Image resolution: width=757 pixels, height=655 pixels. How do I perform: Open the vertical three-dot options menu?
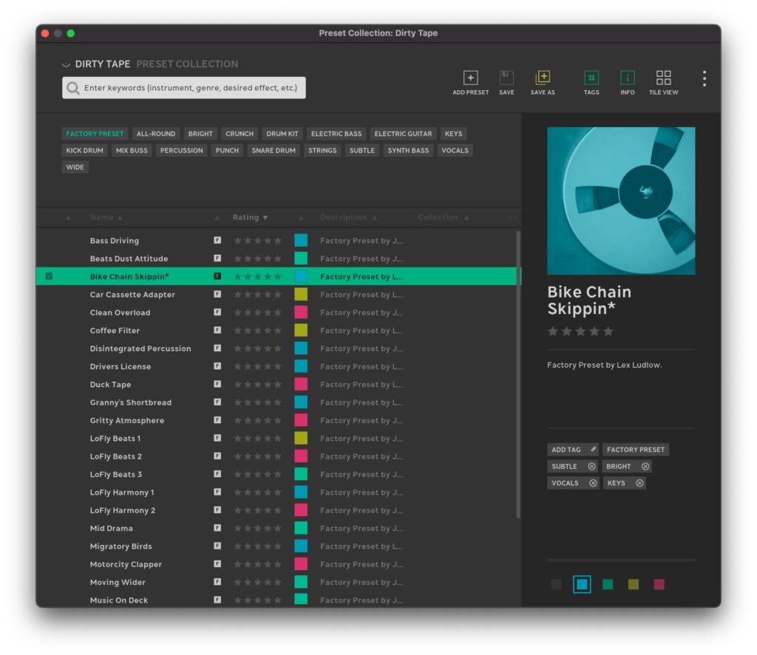[x=705, y=78]
